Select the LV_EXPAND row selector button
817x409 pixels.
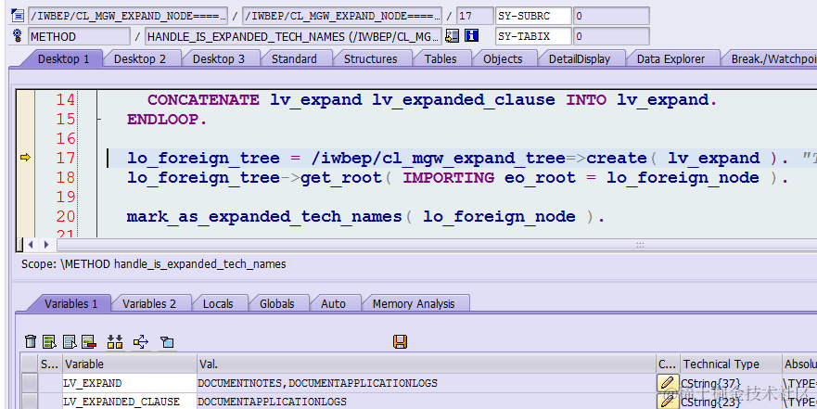pyautogui.click(x=30, y=383)
